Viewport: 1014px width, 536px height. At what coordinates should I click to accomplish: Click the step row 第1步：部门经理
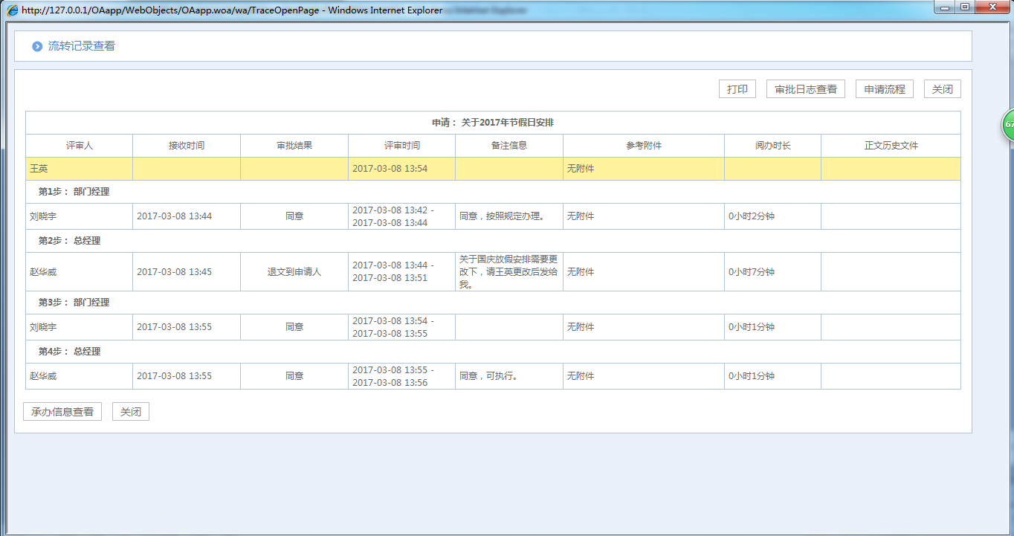click(x=493, y=192)
